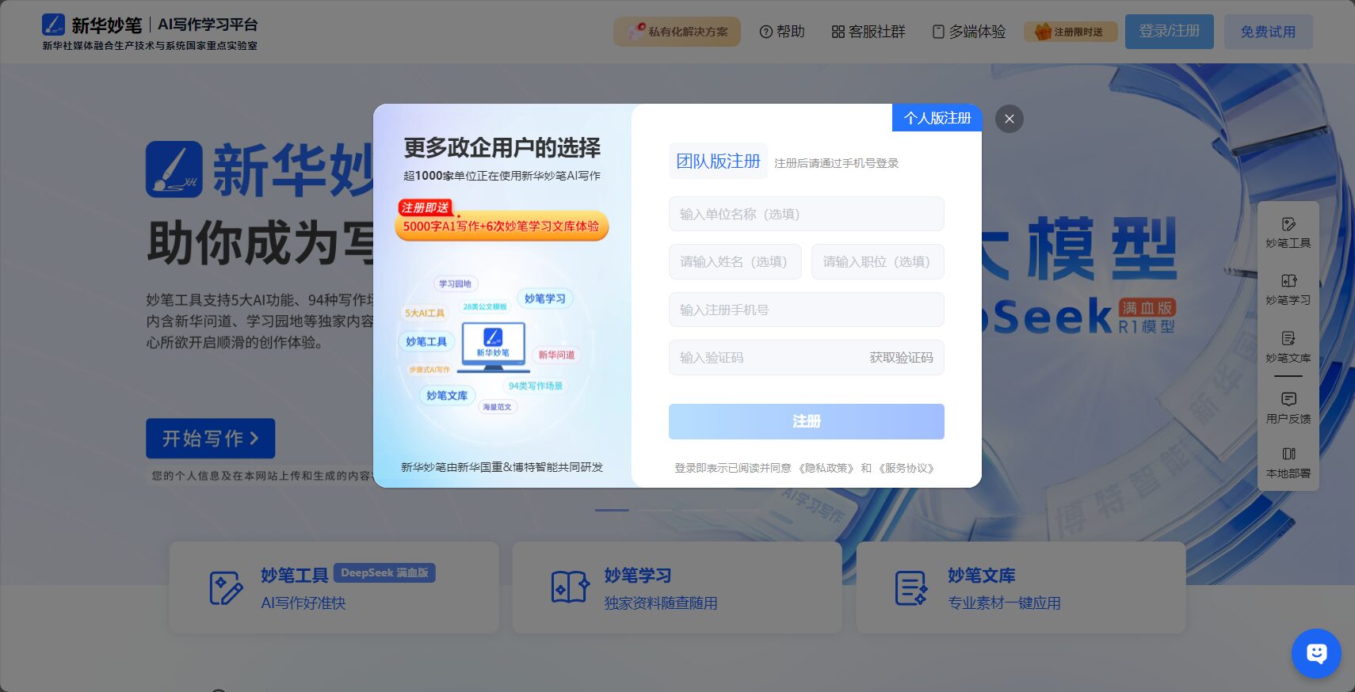Click the 新华问道 bubble in the illustration
This screenshot has height=692, width=1355.
click(556, 355)
